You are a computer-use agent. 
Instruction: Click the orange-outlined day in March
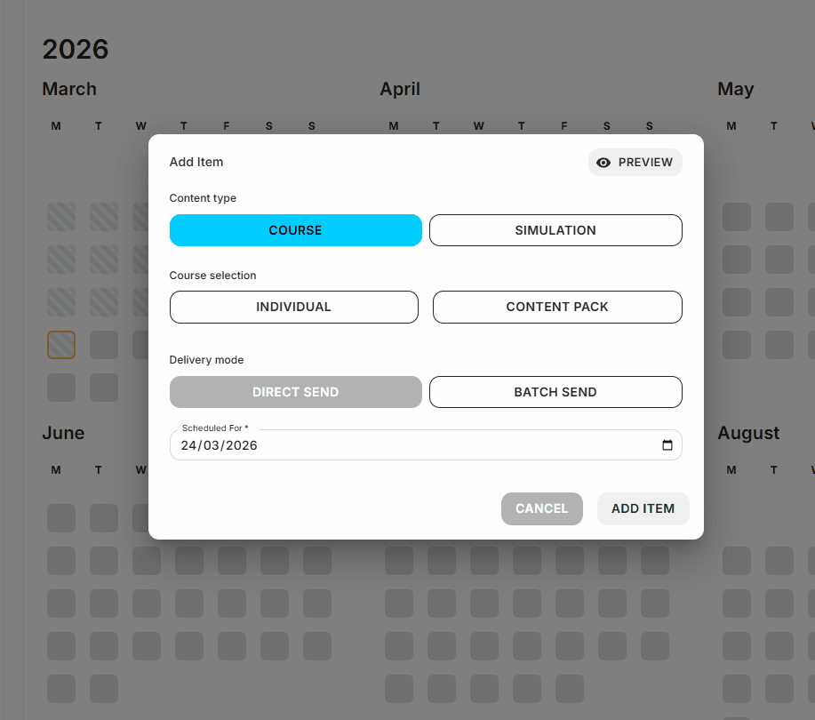pyautogui.click(x=61, y=345)
